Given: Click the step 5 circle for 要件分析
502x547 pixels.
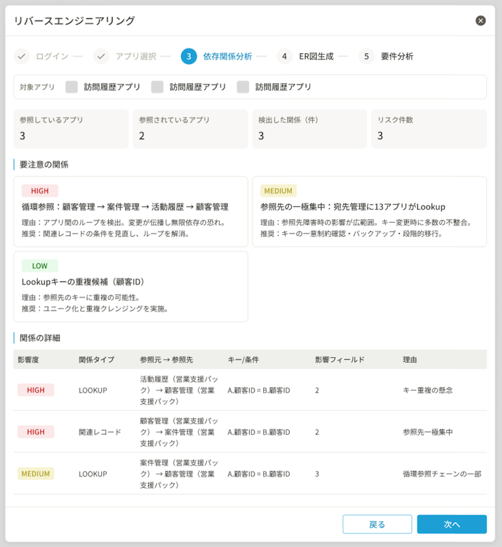Looking at the screenshot, I should coord(366,56).
